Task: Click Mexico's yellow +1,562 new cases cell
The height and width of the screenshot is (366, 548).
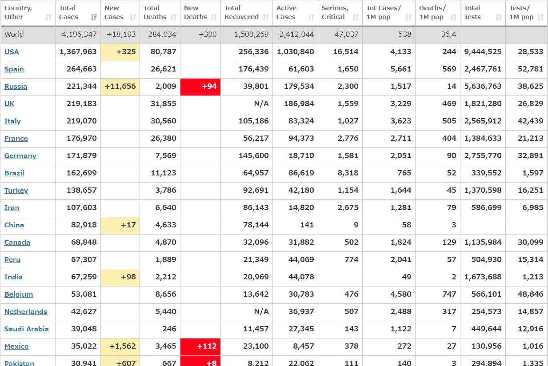Action: coord(120,346)
